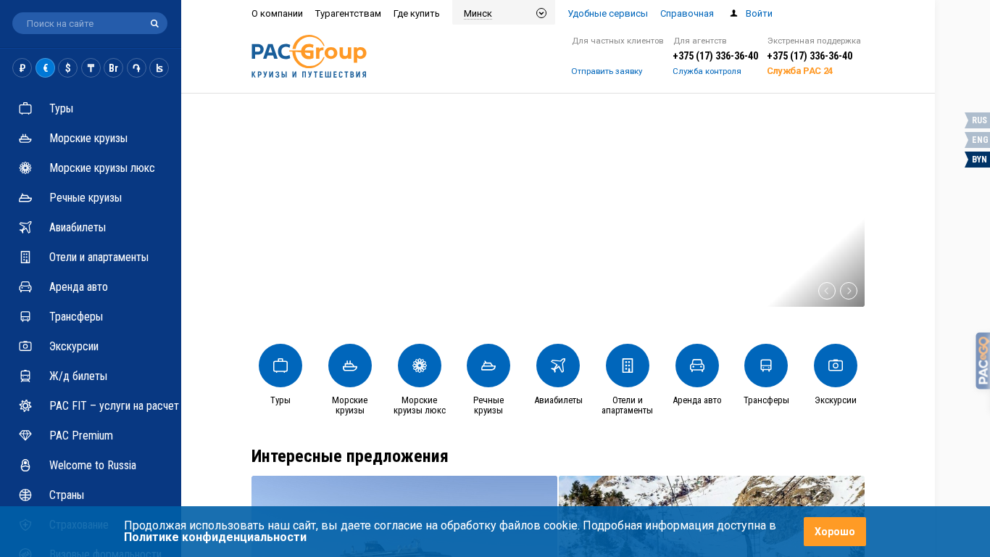The image size is (990, 557).
Task: Go to previous banner slide
Action: [827, 291]
